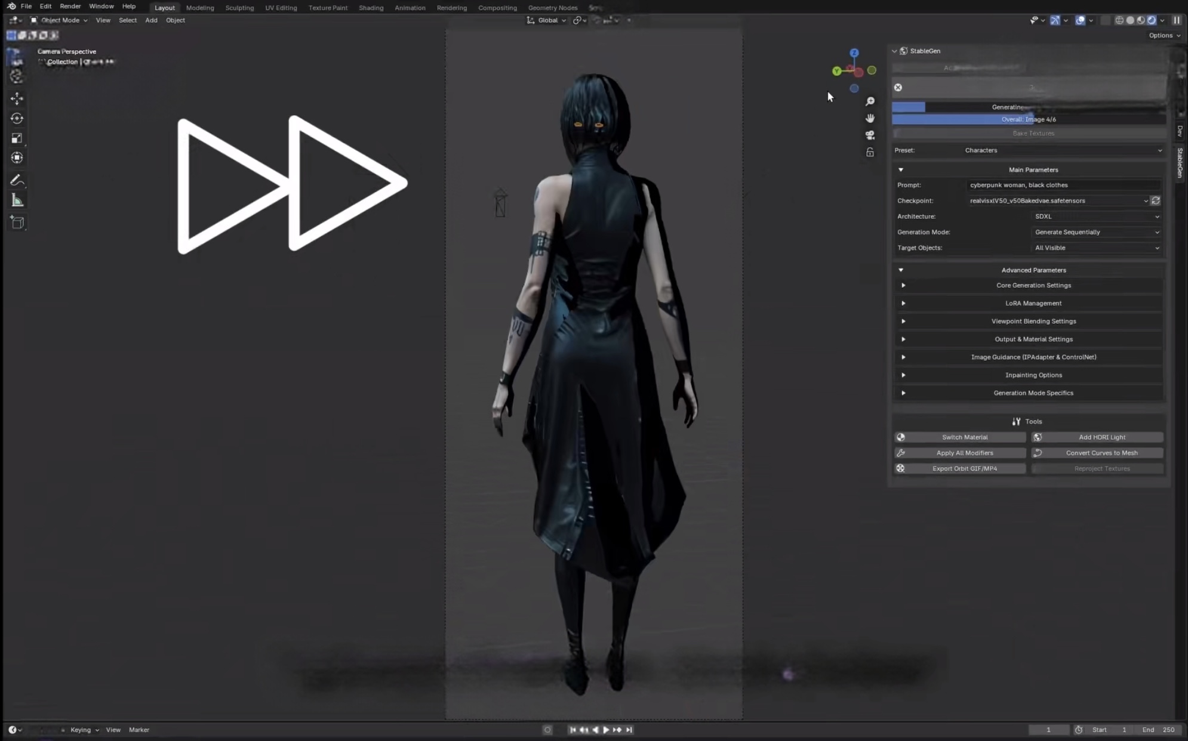Enable rendered viewport shading mode
This screenshot has height=741, width=1188.
1152,20
